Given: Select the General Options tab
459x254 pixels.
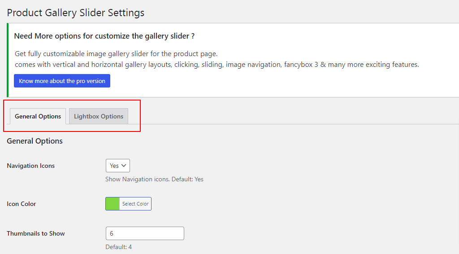Looking at the screenshot, I should (x=38, y=116).
